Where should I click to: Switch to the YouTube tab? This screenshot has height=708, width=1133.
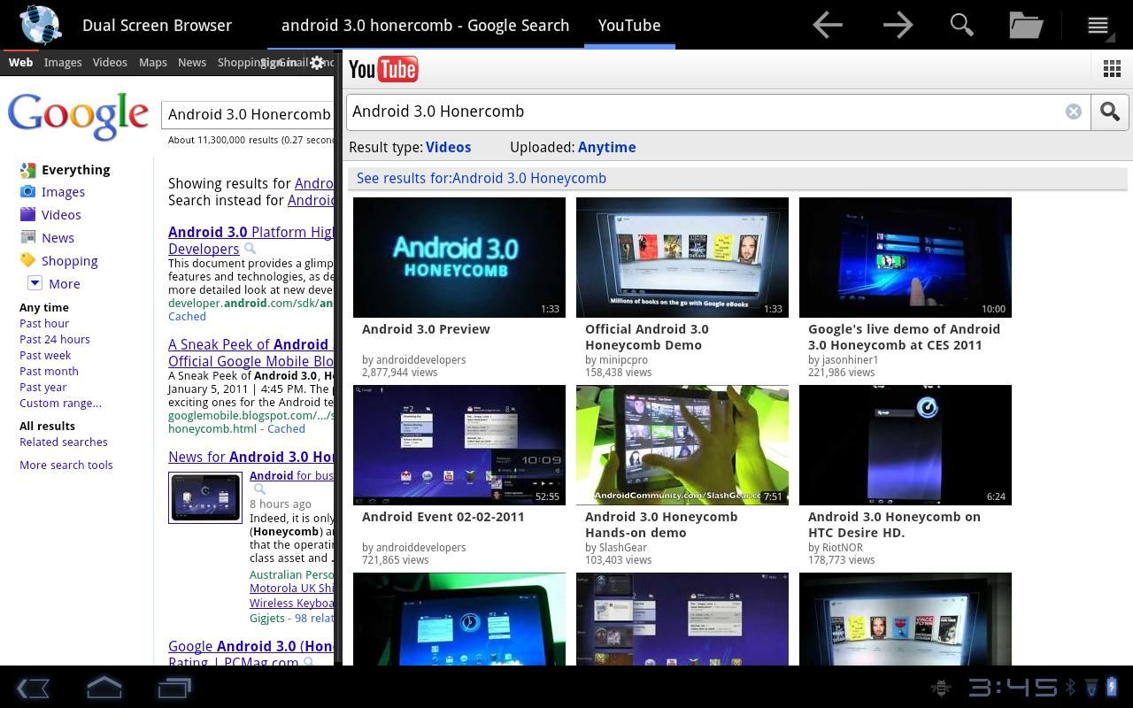tap(628, 25)
